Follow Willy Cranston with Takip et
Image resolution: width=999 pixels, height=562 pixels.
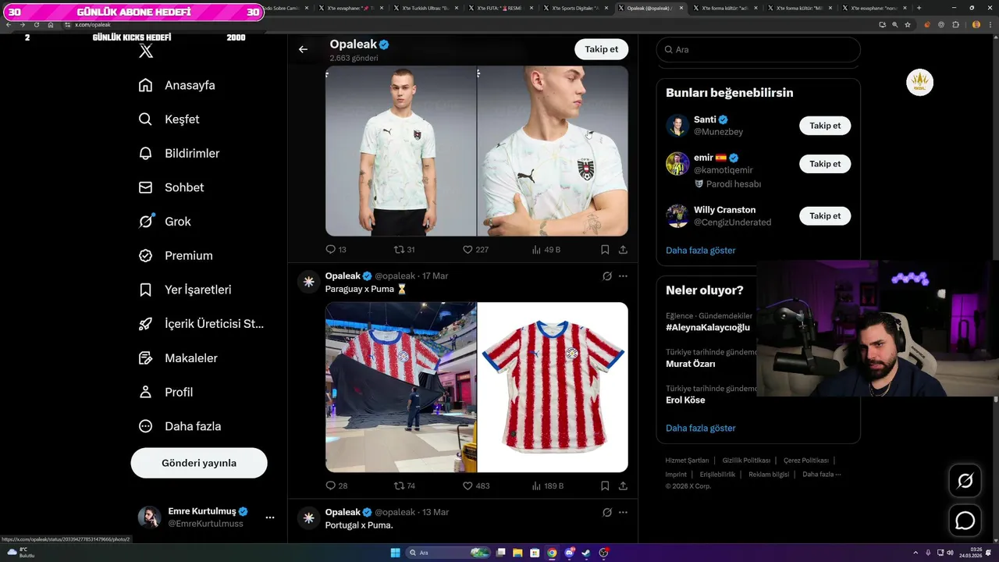tap(825, 215)
